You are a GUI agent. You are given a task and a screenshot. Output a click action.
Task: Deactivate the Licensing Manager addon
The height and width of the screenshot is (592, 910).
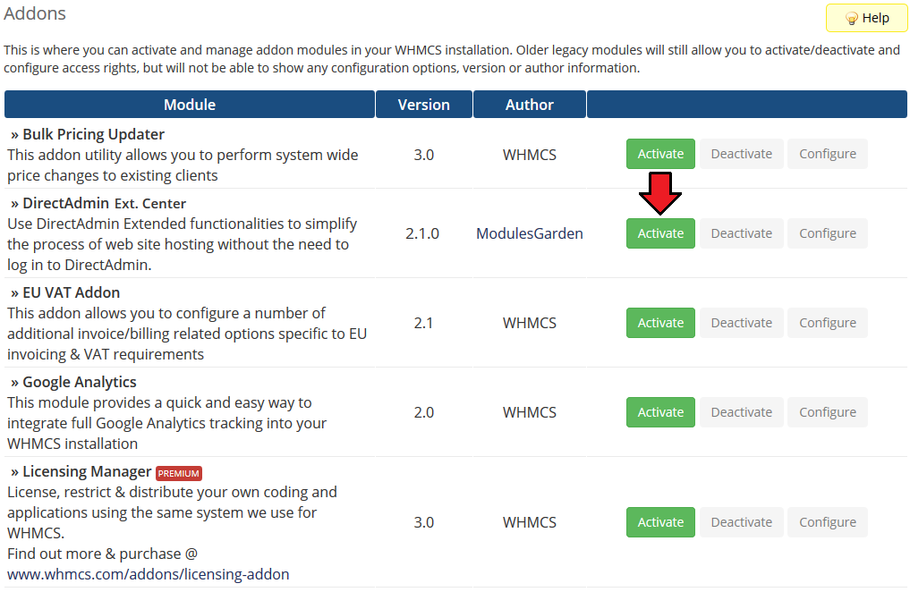pos(741,522)
